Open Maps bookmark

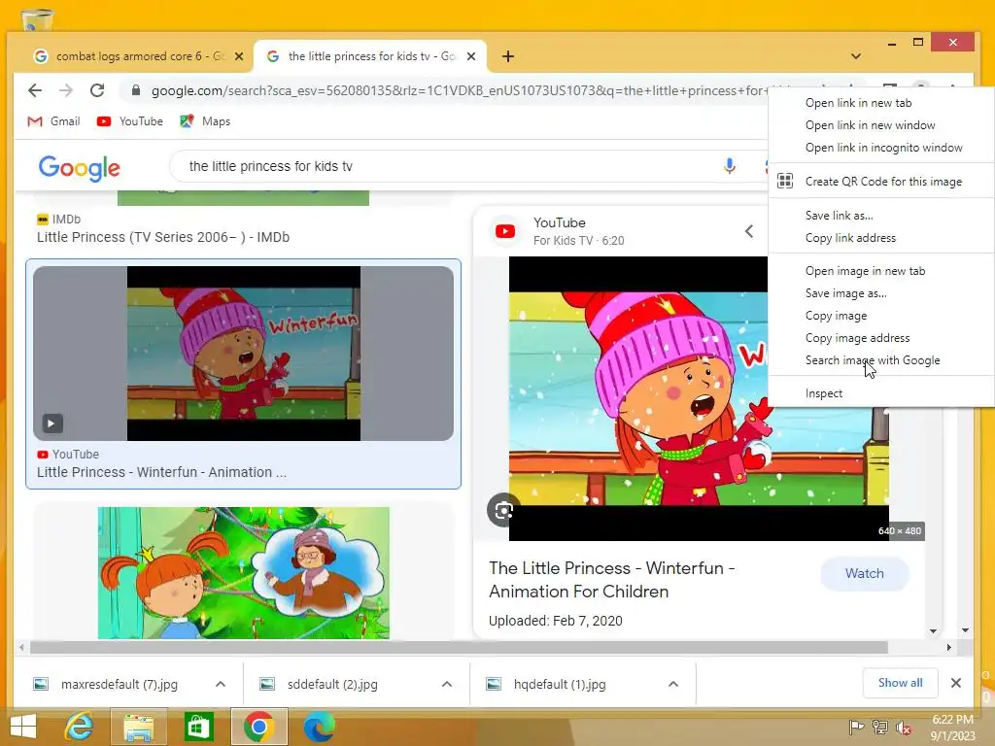pyautogui.click(x=205, y=121)
